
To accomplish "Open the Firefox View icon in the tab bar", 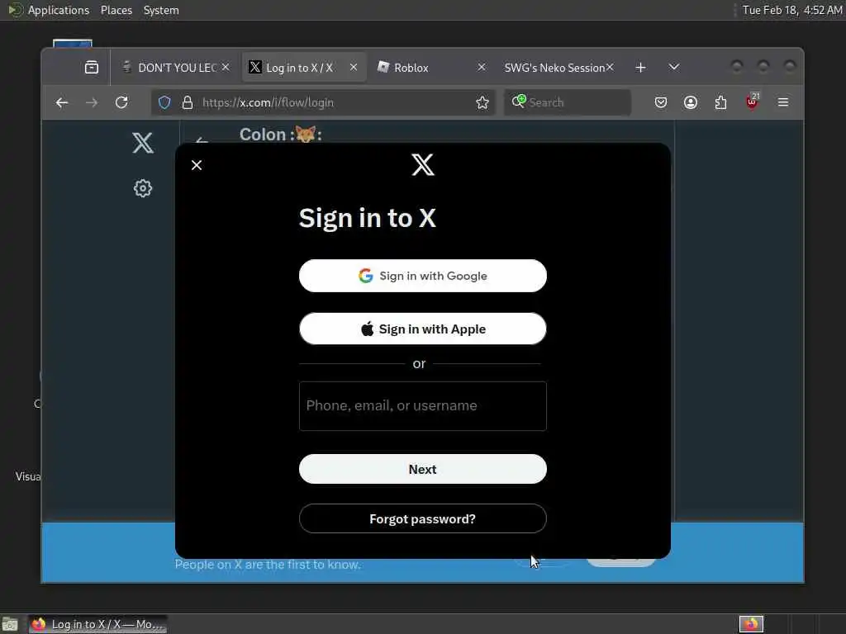I will pyautogui.click(x=92, y=68).
